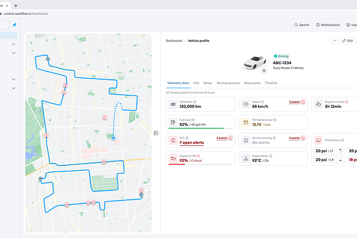The height and width of the screenshot is (238, 357).
Task: Click alert triangle on Service warning card
Action: click(x=303, y=138)
